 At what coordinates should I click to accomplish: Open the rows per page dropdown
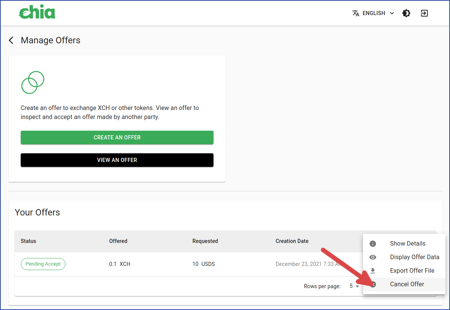pos(354,286)
